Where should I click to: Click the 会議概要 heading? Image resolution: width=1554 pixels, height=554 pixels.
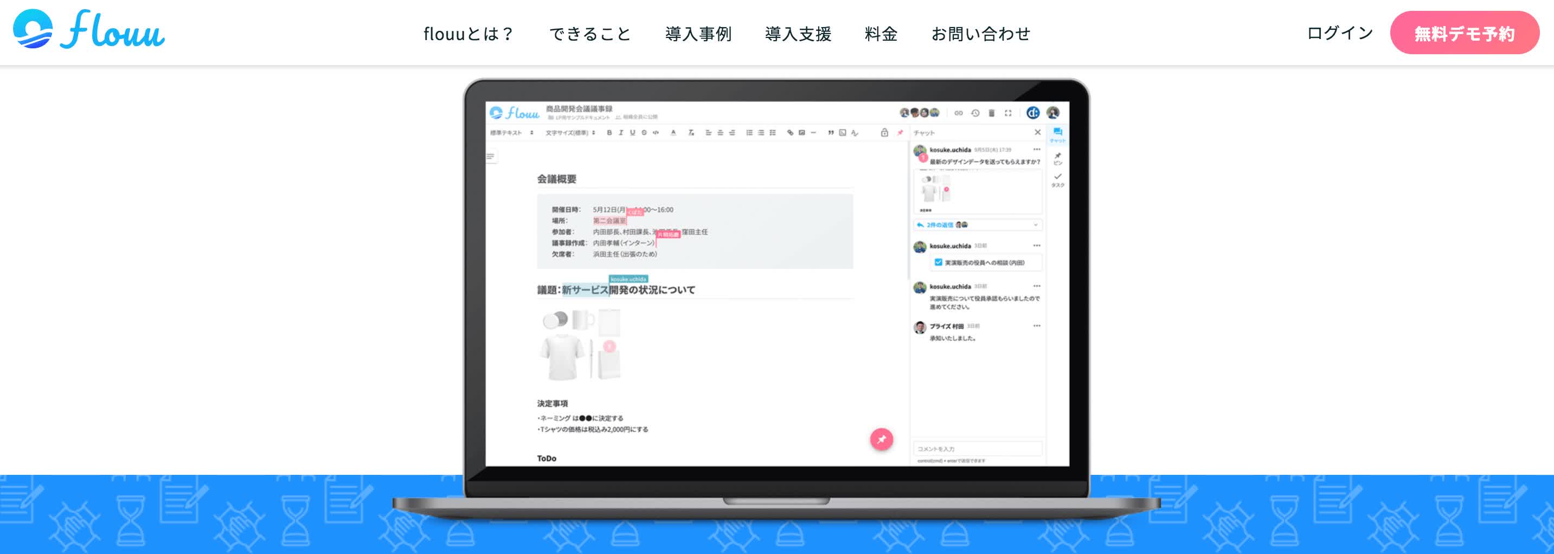click(557, 179)
